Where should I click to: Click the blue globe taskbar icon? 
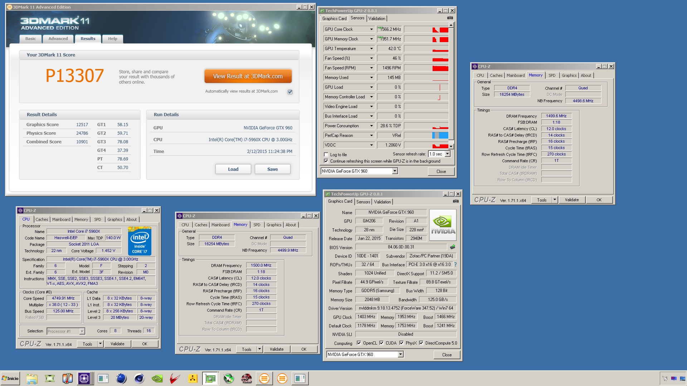coord(121,378)
